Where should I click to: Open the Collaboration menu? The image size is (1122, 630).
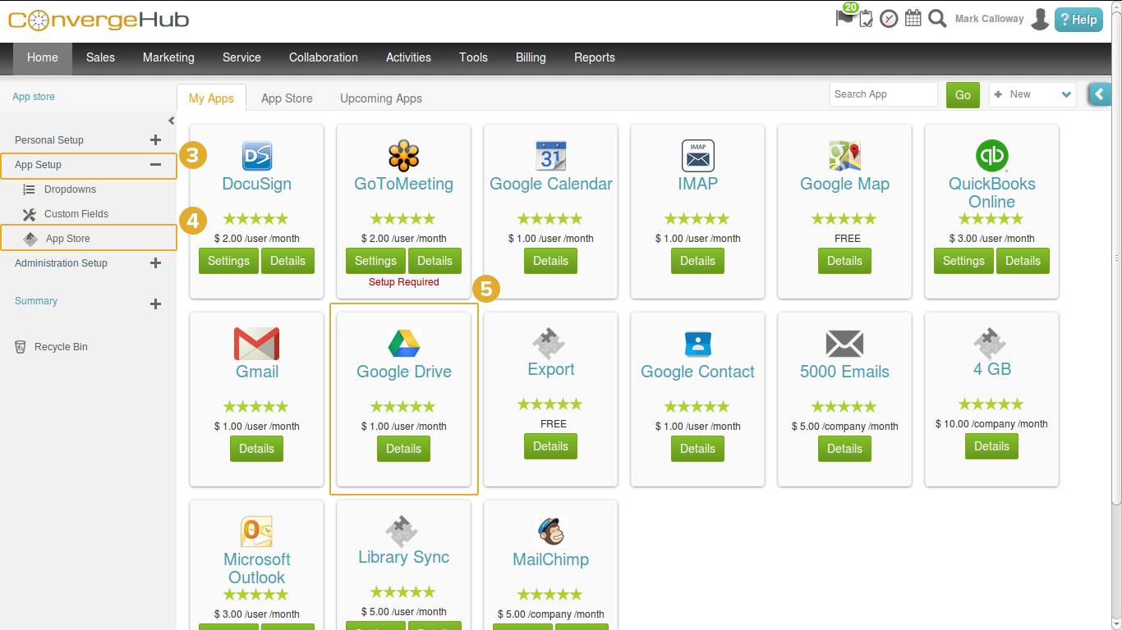(324, 57)
